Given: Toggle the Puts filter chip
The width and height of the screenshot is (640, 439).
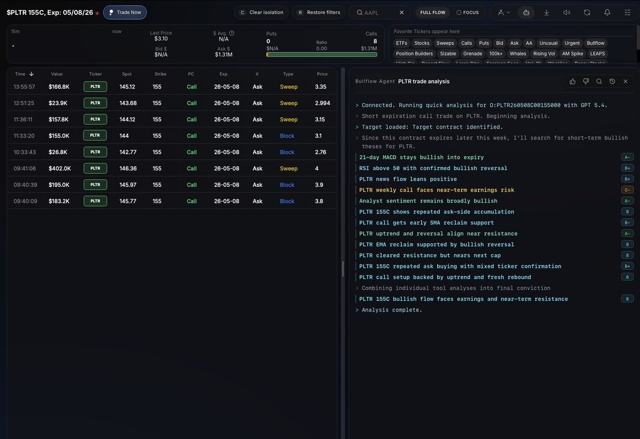Looking at the screenshot, I should pos(484,43).
